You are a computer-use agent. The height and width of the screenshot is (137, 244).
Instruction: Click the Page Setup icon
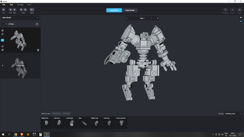226,10
